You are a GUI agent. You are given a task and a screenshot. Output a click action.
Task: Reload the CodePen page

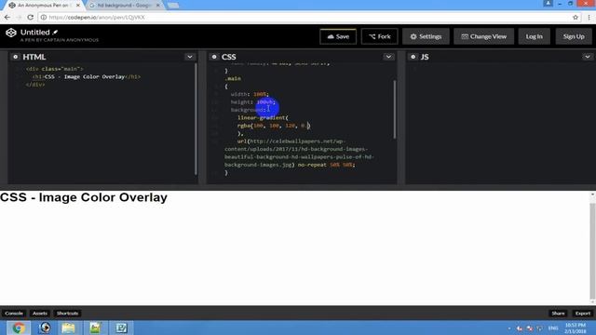pos(31,17)
